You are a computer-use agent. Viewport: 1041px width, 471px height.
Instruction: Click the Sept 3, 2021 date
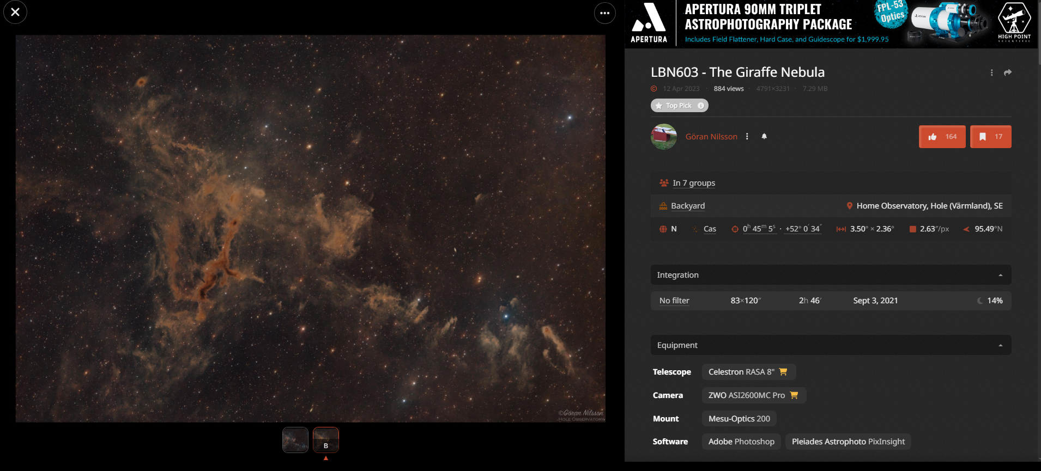875,301
